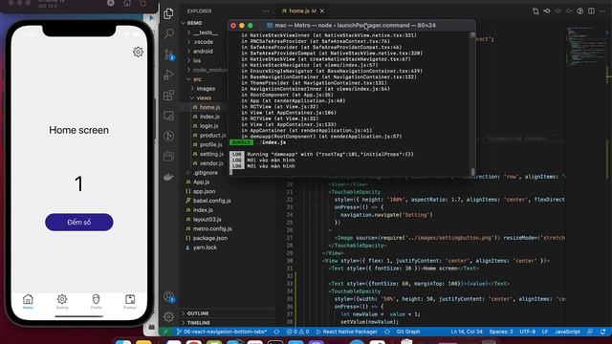Change language mode JavaScript
This screenshot has height=344, width=612.
(567, 332)
